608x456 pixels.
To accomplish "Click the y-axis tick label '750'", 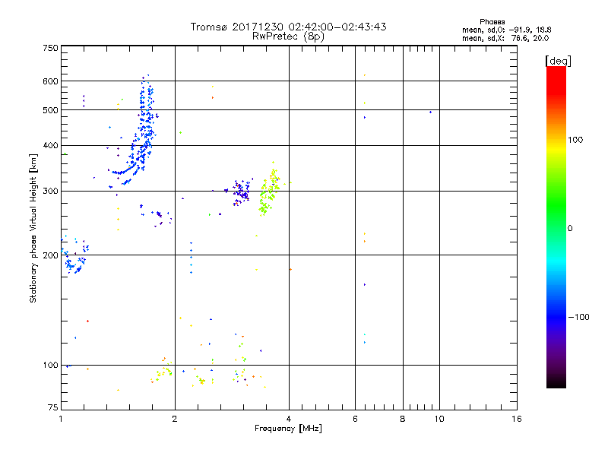I will pyautogui.click(x=50, y=48).
